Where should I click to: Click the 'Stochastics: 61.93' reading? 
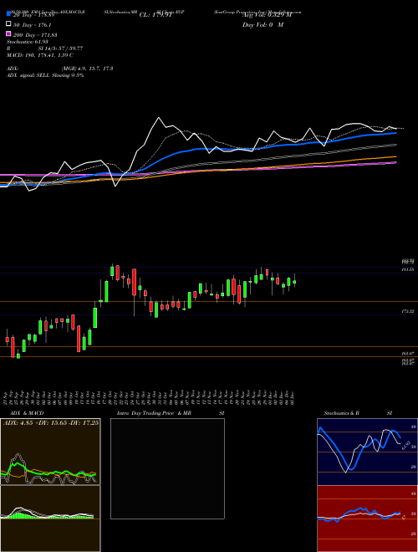tap(27, 42)
